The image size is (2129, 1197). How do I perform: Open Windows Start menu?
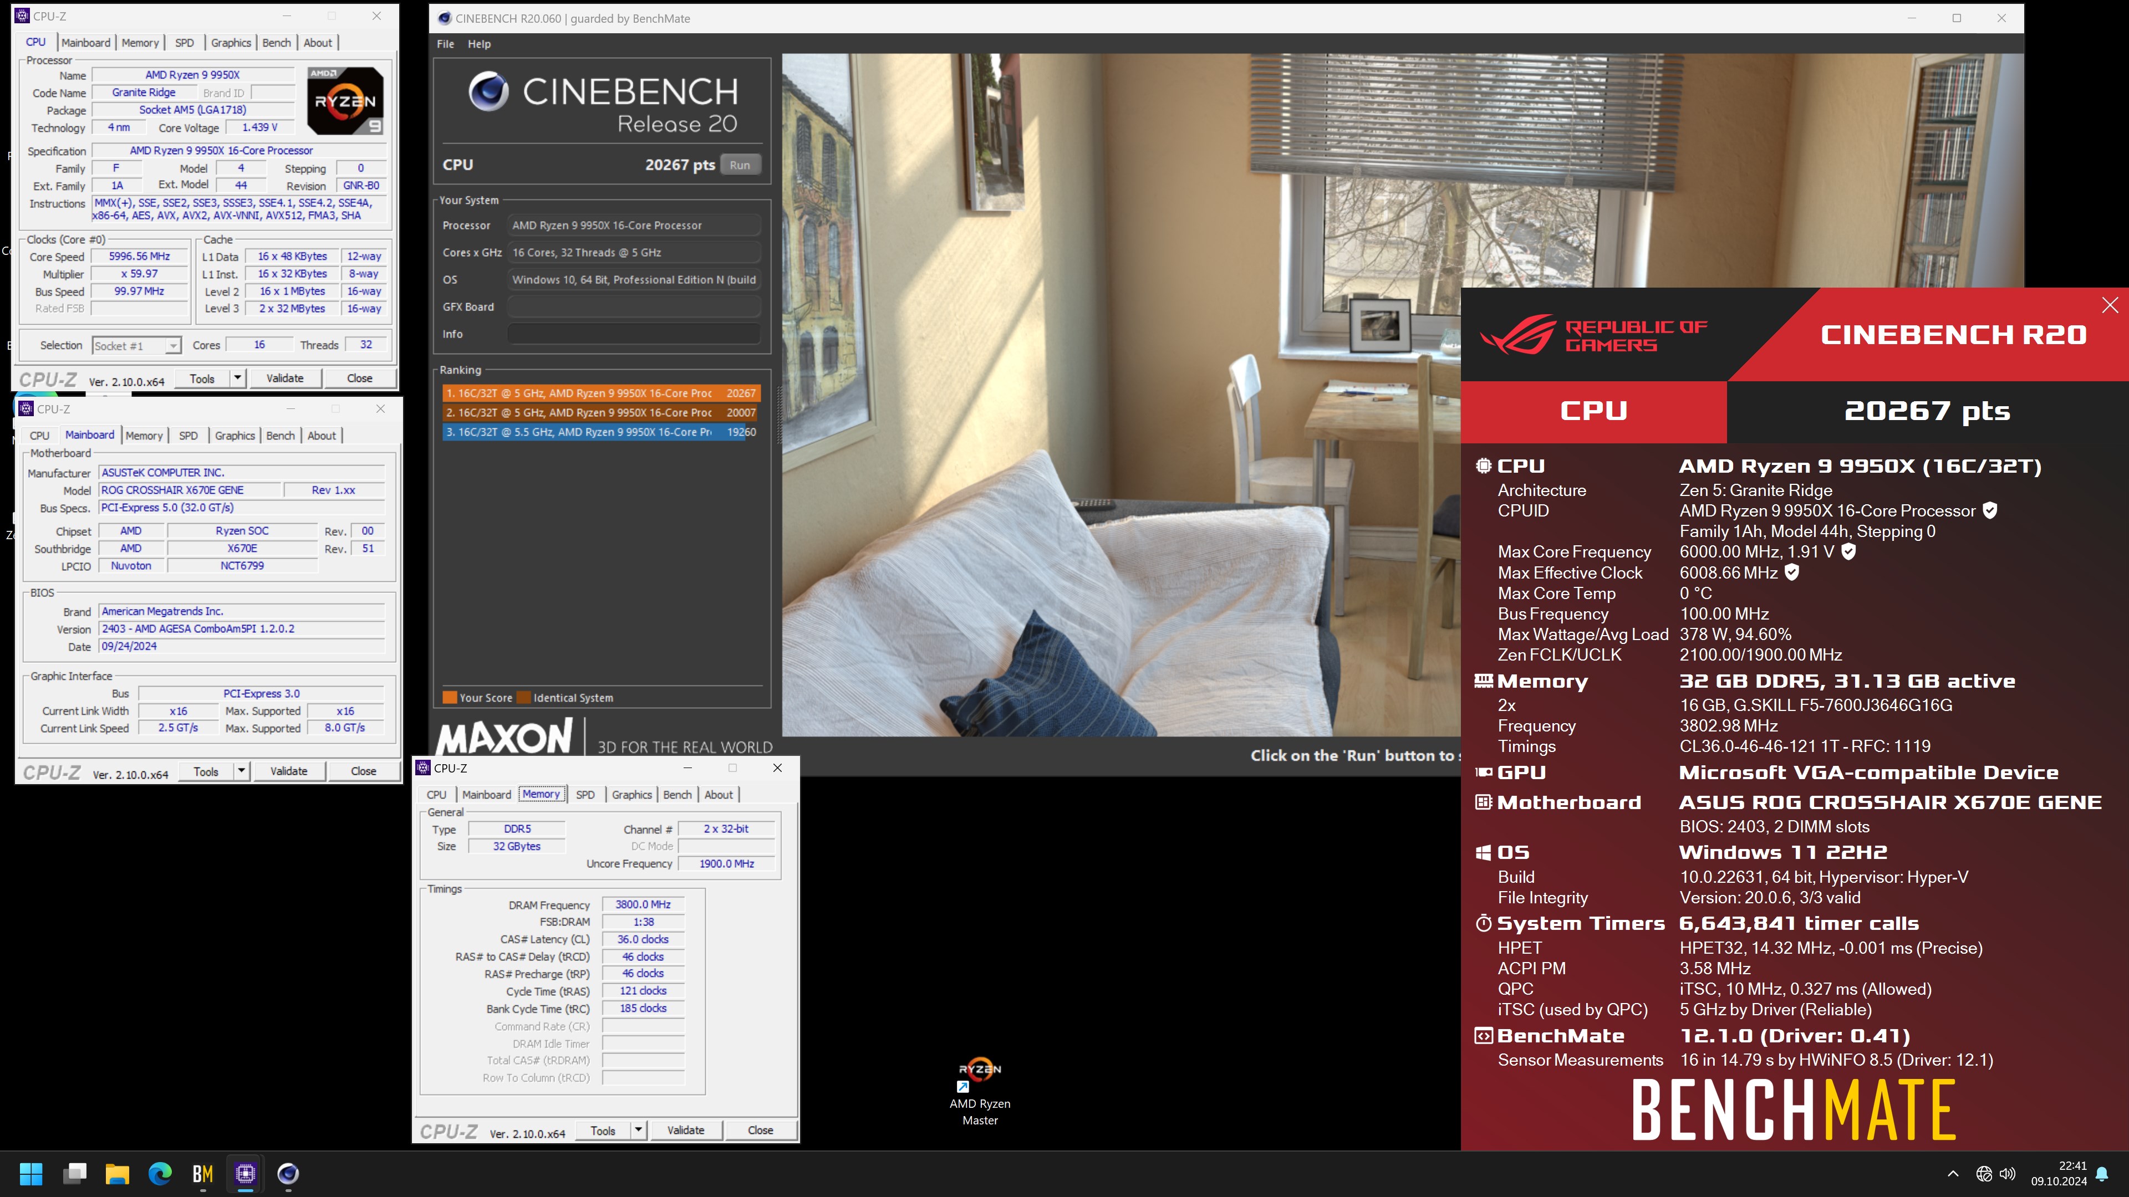click(x=30, y=1173)
